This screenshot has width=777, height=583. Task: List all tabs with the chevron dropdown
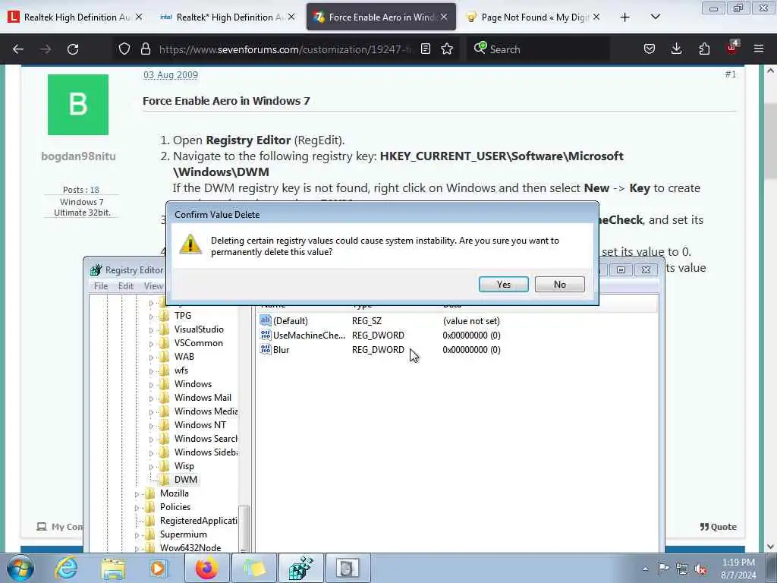pos(655,17)
